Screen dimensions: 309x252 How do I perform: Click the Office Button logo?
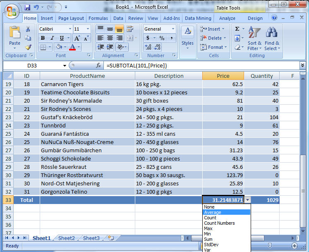12,11
